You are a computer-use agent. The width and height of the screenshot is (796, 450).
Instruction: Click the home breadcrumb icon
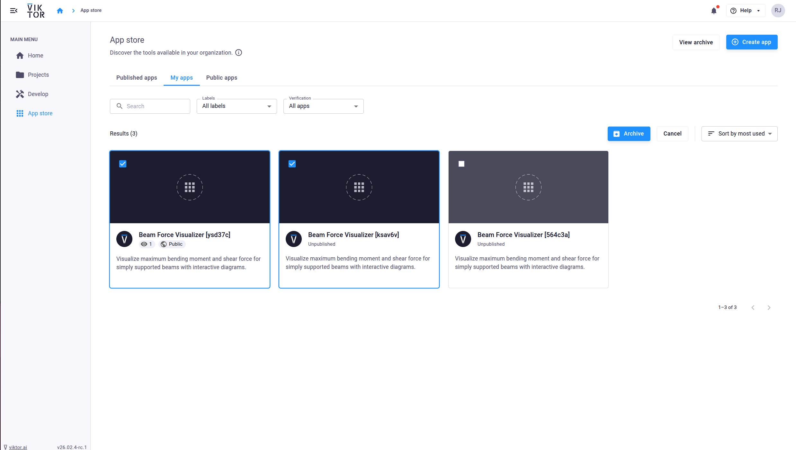[x=60, y=11]
